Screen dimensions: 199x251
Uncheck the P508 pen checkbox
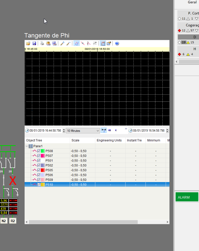point(39,151)
